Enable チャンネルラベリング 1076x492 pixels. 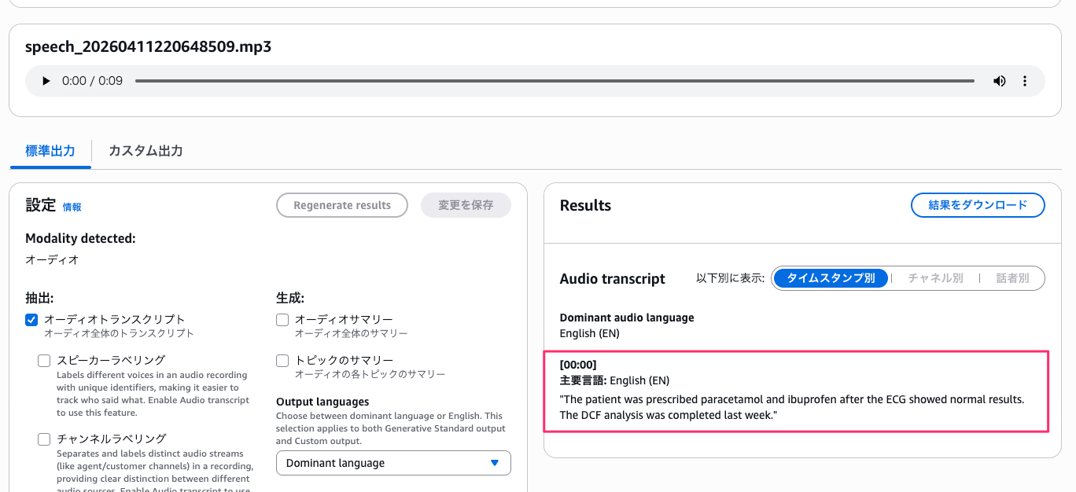point(44,439)
